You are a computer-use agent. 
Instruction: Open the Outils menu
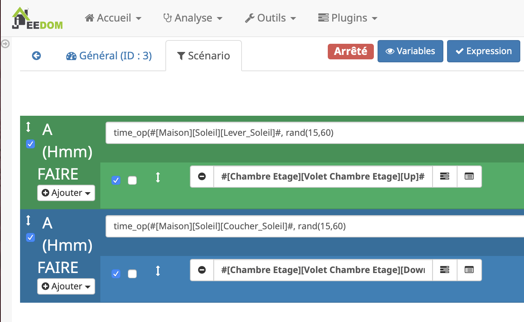[271, 18]
